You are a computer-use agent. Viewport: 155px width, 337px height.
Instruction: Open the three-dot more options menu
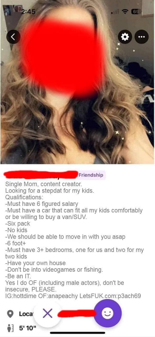coord(142,37)
